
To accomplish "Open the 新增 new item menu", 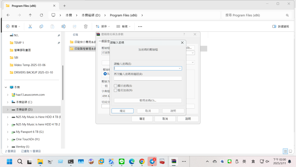I will click(13, 26).
